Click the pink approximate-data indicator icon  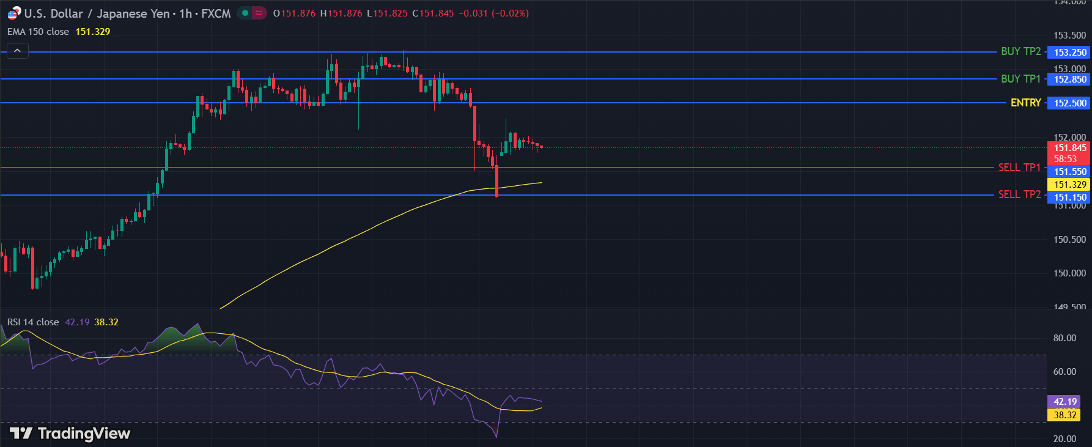259,13
